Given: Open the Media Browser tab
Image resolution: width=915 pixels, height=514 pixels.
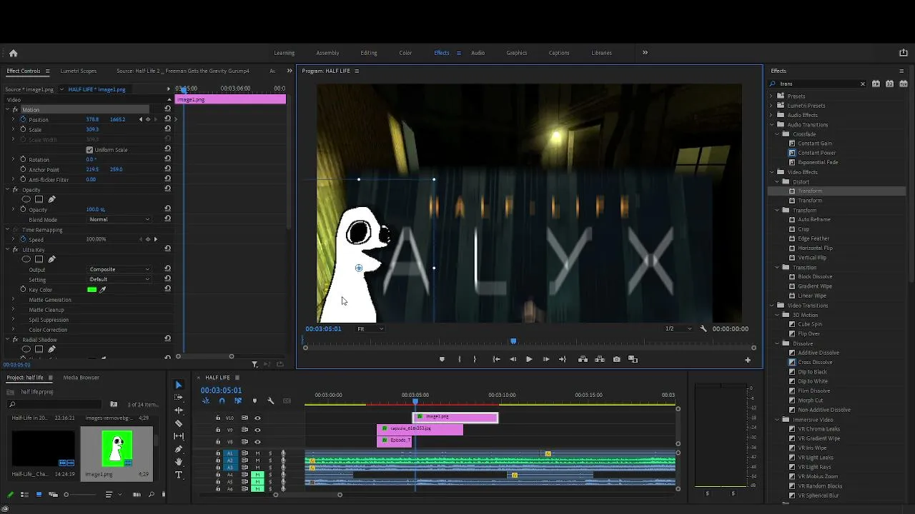Looking at the screenshot, I should 81,378.
